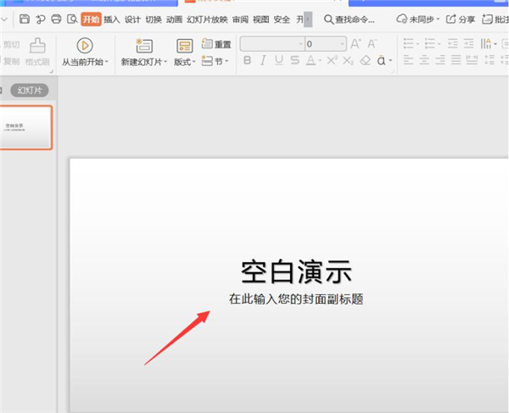Click the New Slide (新建幻灯片) icon
509x413 pixels.
(143, 46)
